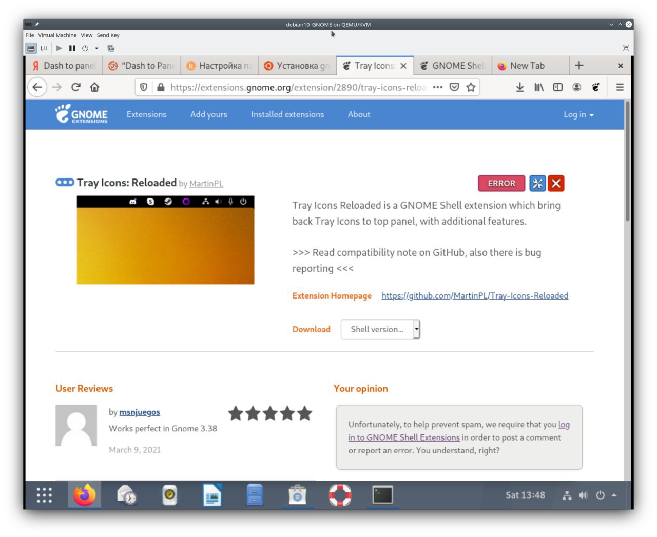Open extension settings wrench icon

(537, 183)
